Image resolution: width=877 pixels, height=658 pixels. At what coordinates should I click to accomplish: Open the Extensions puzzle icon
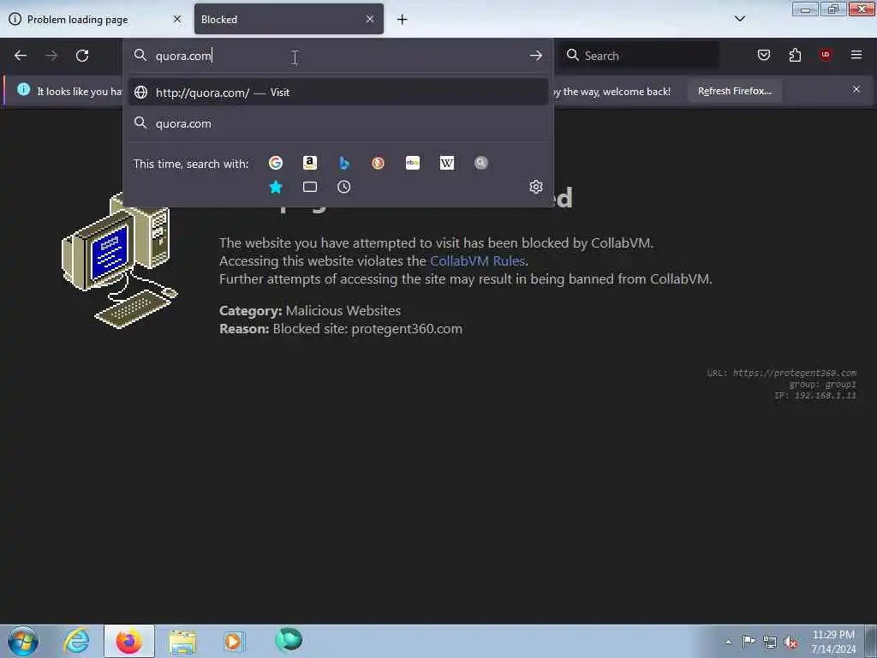795,55
